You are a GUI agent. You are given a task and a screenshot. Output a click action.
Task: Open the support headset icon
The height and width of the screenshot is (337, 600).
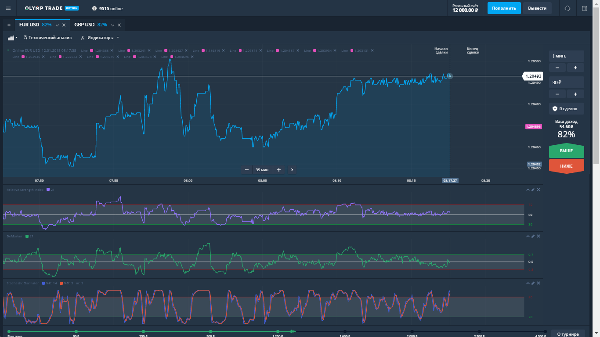(567, 8)
